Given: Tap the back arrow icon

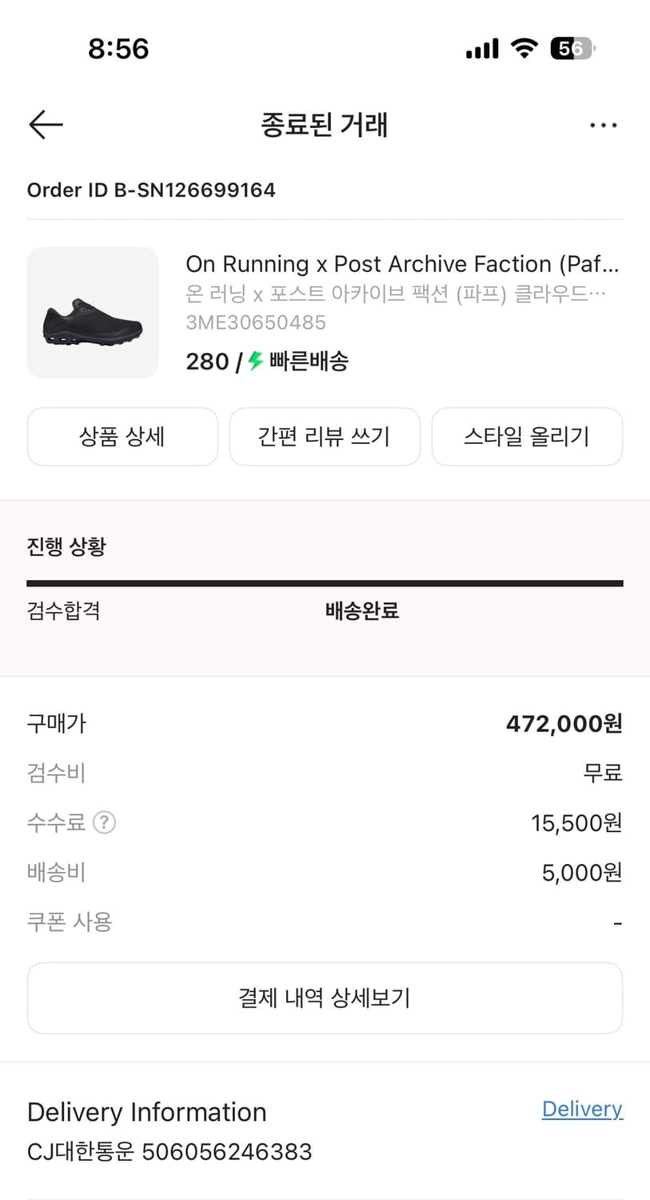Looking at the screenshot, I should (x=46, y=125).
